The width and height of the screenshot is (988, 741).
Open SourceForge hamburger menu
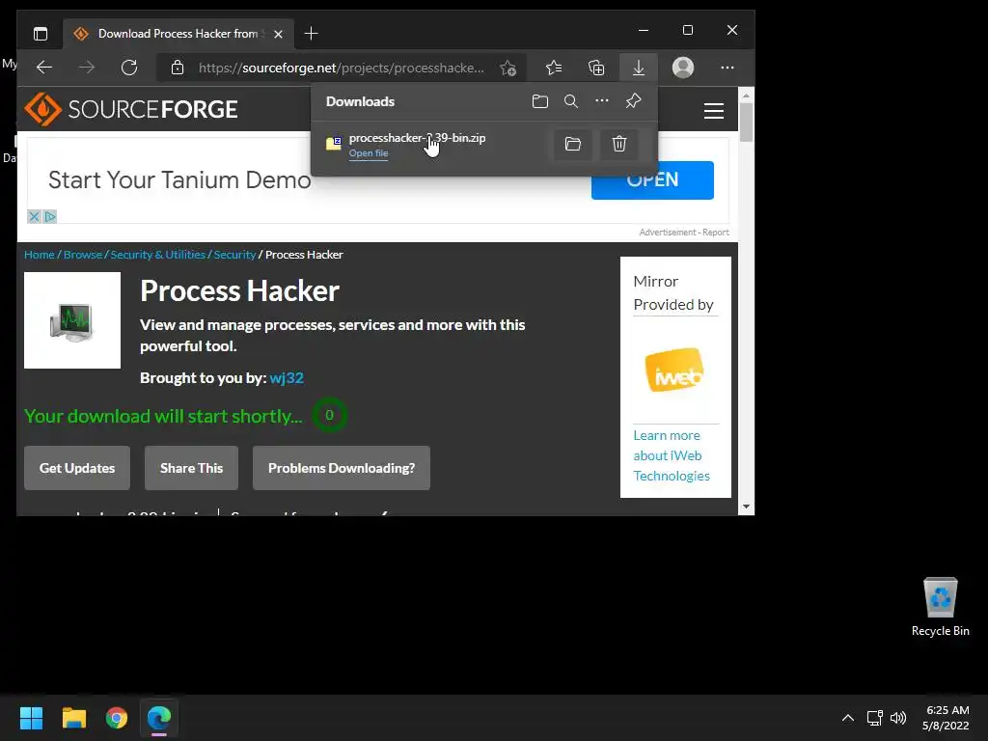(x=713, y=111)
